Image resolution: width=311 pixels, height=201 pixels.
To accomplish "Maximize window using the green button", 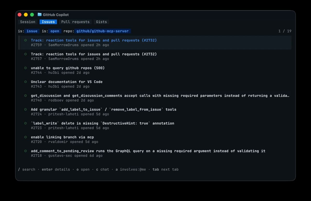I will tap(32, 15).
